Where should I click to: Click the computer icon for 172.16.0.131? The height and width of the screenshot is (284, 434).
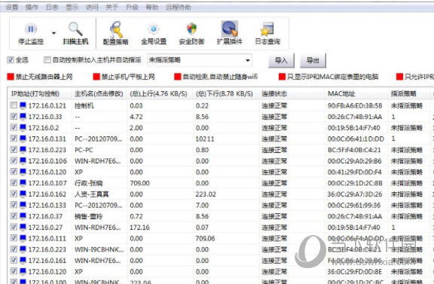(23, 139)
